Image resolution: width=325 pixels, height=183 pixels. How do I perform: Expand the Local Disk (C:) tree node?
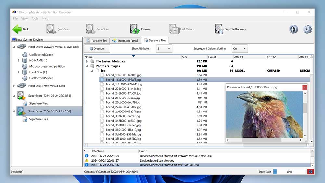tap(19, 72)
